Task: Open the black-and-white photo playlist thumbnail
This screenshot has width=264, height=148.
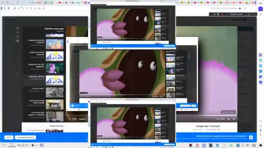Action: point(55,92)
